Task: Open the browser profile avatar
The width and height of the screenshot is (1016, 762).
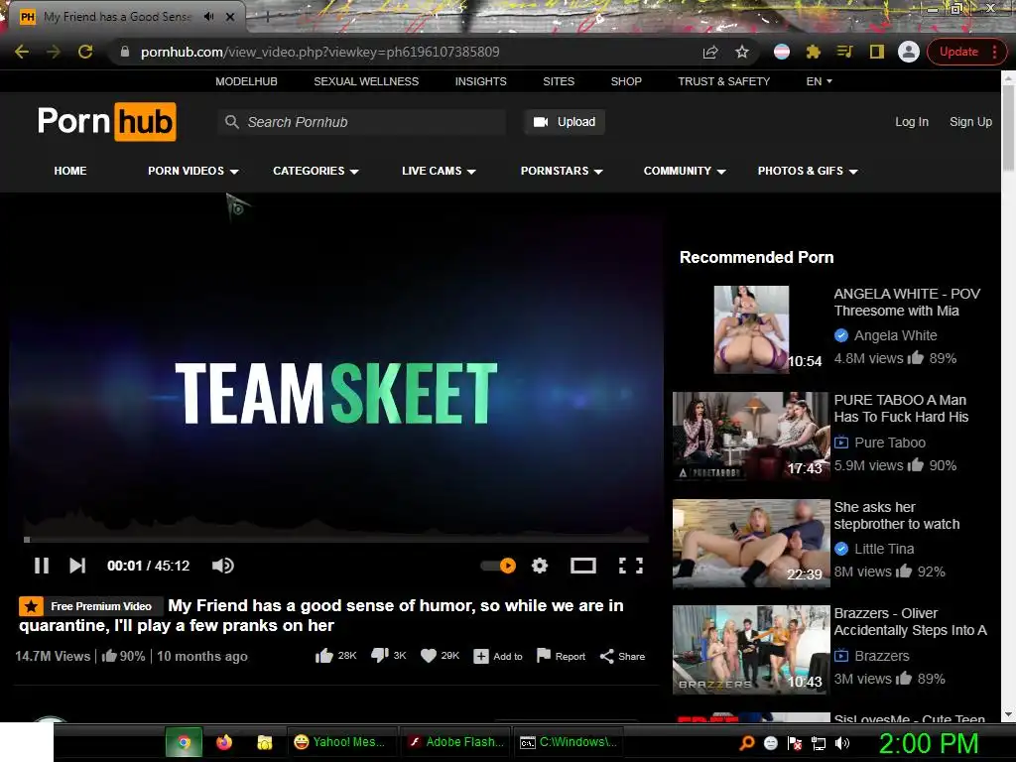Action: pos(909,52)
